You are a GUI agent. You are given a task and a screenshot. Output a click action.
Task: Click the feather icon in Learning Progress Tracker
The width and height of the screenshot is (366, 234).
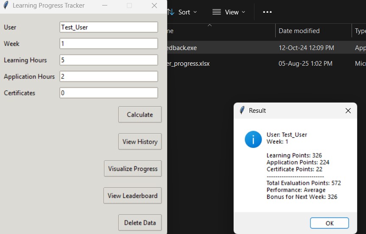coord(6,6)
